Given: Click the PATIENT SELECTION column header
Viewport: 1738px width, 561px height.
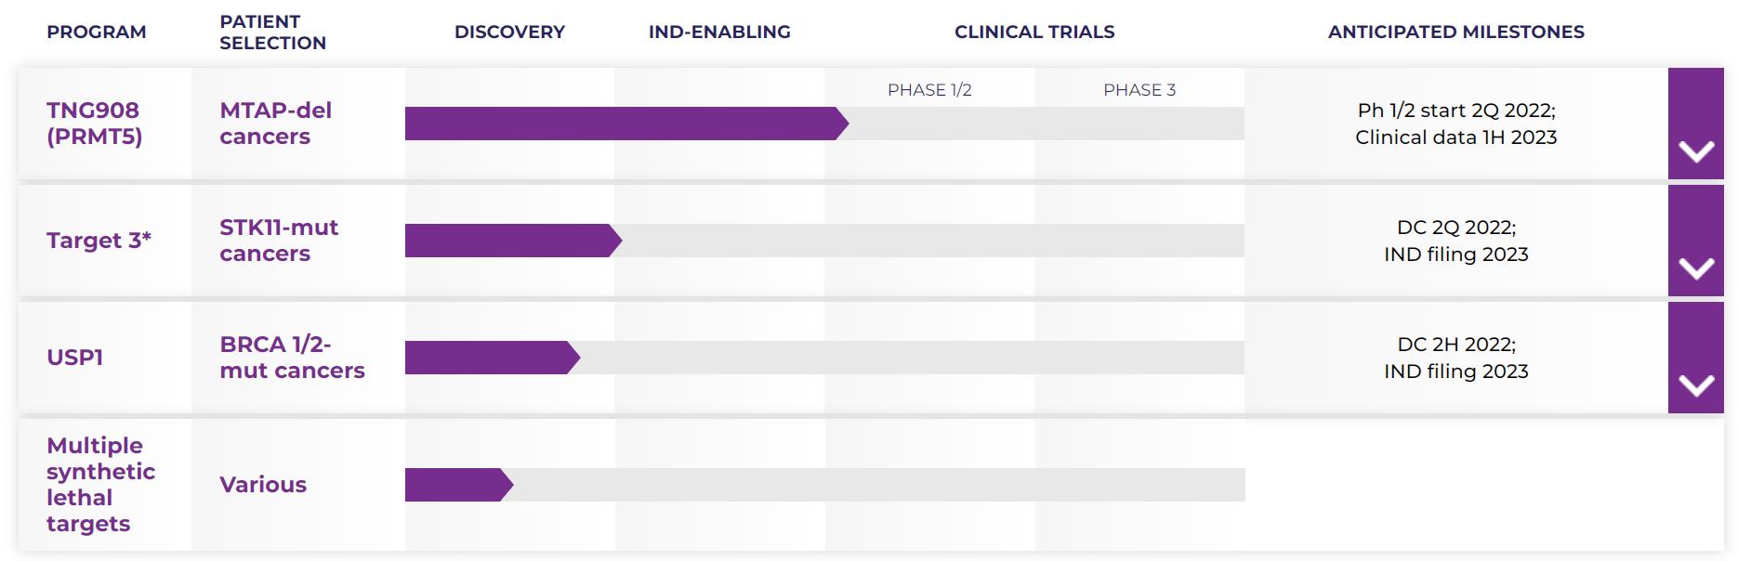Looking at the screenshot, I should tap(272, 32).
